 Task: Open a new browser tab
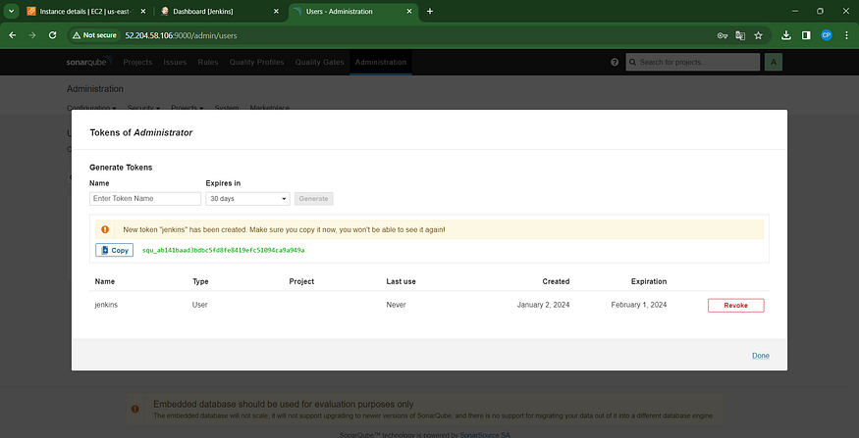click(x=430, y=11)
